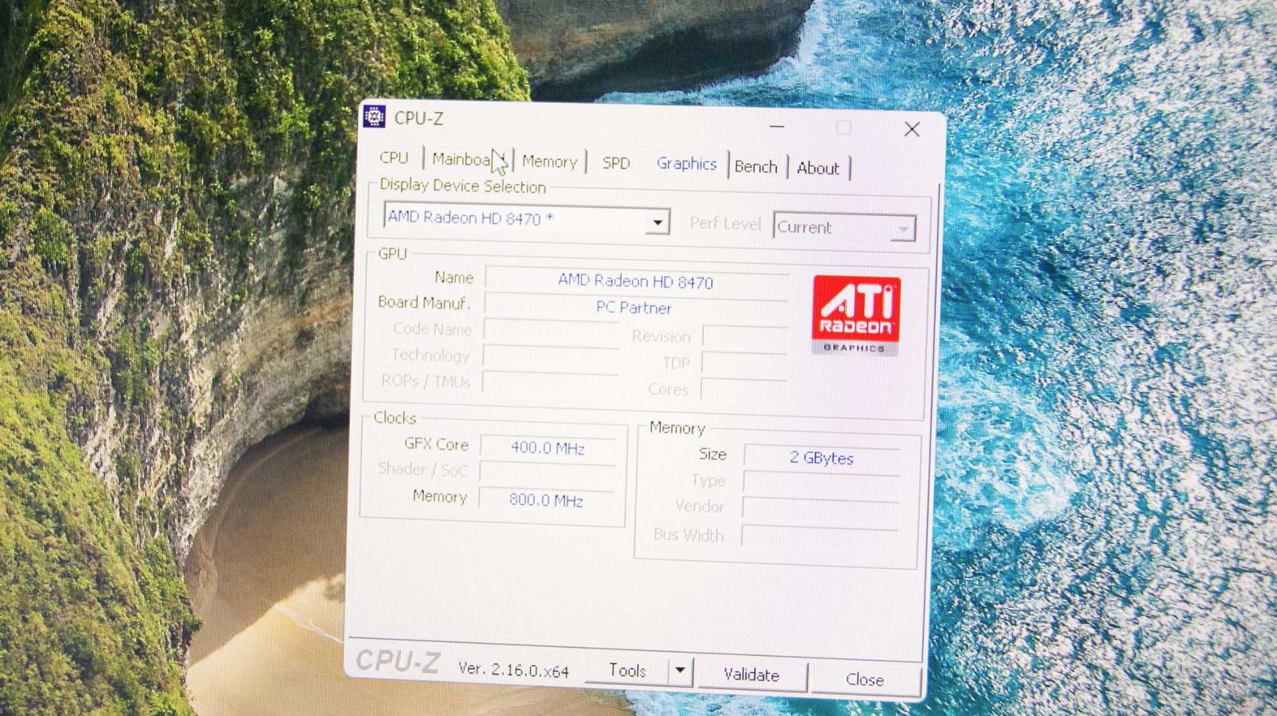The height and width of the screenshot is (716, 1277).
Task: Close the CPU-Z window with X
Action: click(912, 130)
